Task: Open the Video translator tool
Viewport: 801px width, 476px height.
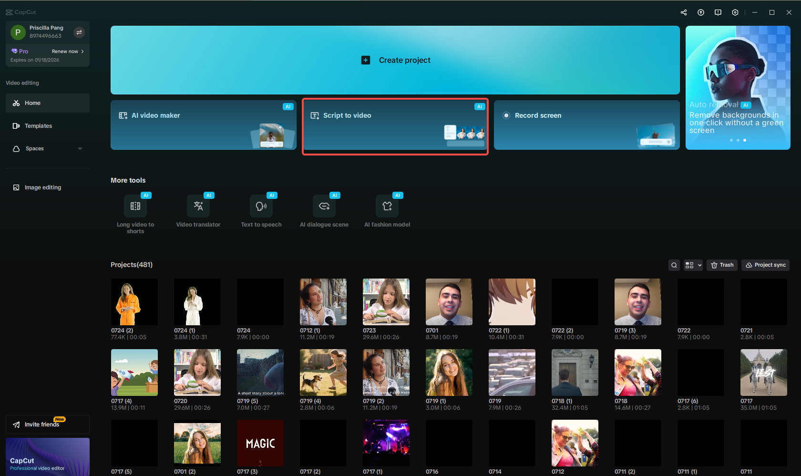Action: coord(198,210)
